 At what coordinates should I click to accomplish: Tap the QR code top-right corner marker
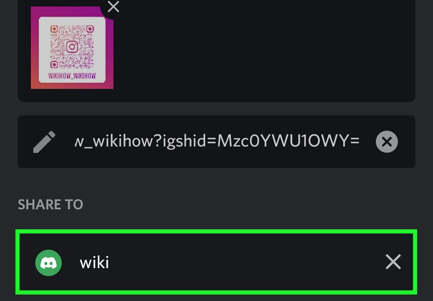click(x=90, y=29)
